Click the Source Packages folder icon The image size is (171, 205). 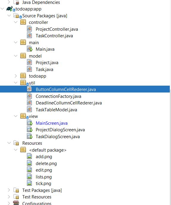point(17,16)
